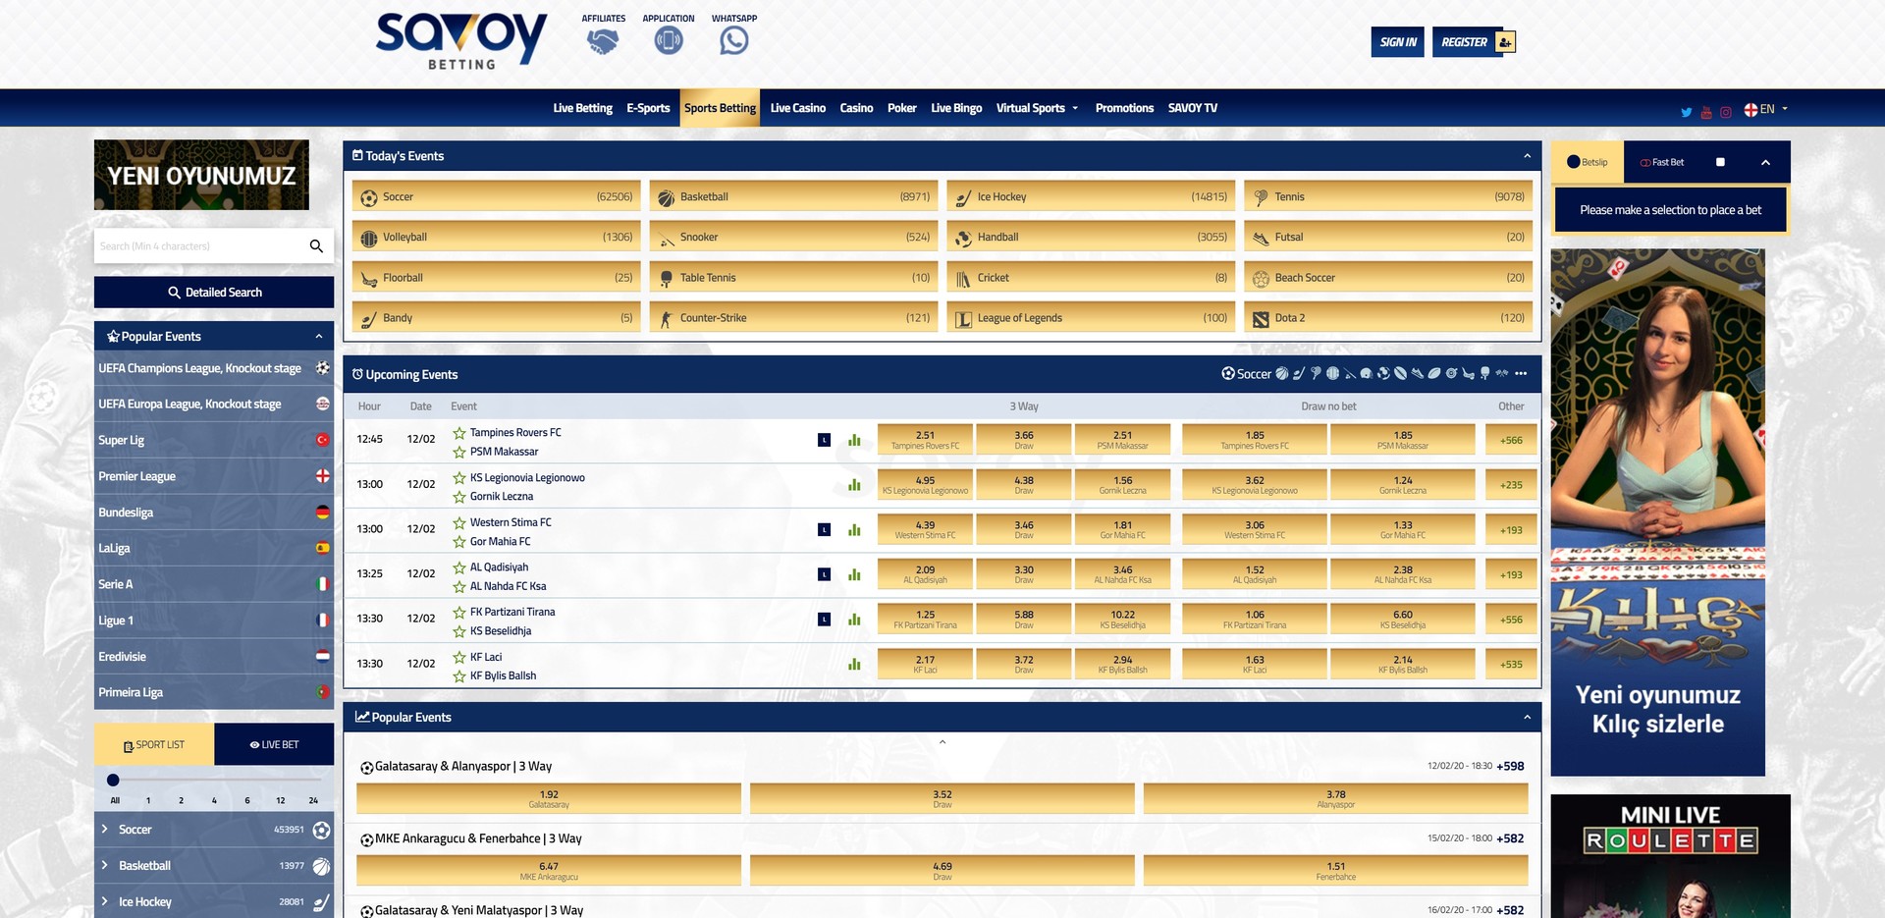The height and width of the screenshot is (918, 1885).
Task: Open the Yeni Oyunumuz promo banner
Action: pos(201,175)
